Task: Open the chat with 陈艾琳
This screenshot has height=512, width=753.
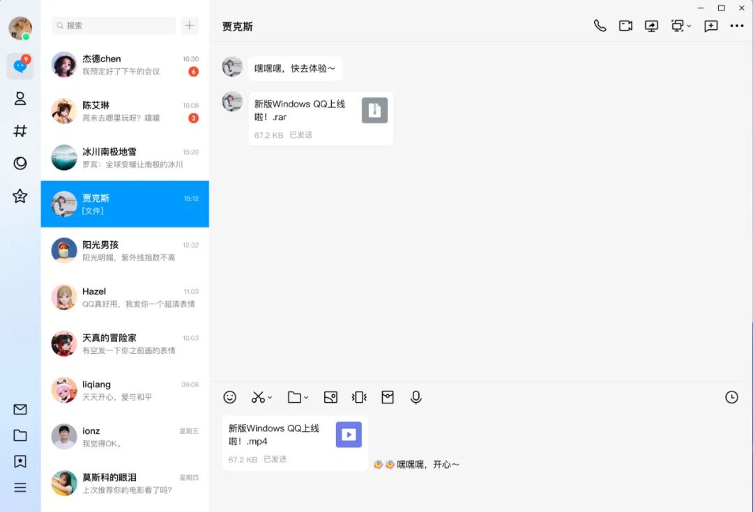Action: [x=125, y=111]
